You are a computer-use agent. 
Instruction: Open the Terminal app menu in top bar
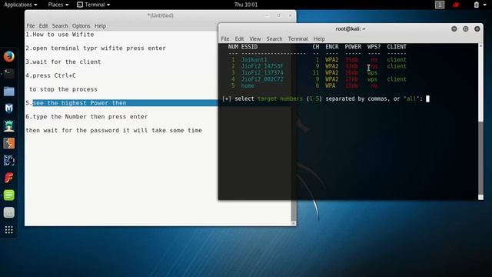(94, 5)
